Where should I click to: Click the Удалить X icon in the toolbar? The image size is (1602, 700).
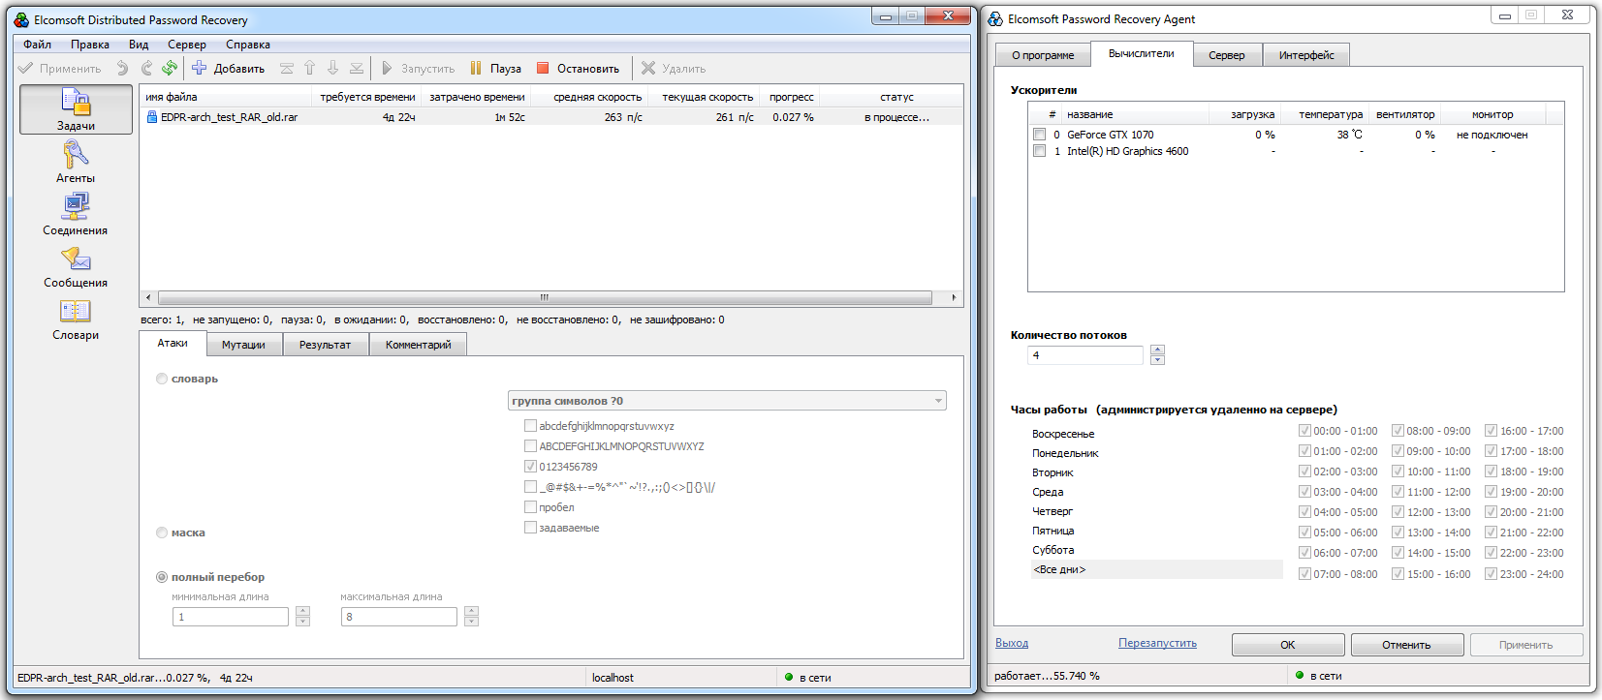coord(648,68)
